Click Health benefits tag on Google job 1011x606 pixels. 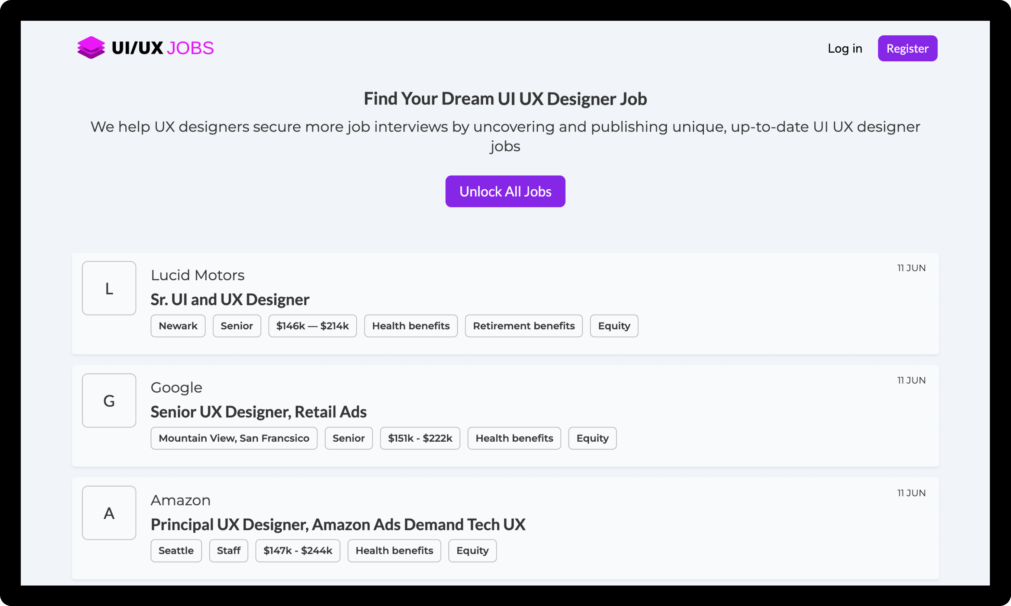514,438
